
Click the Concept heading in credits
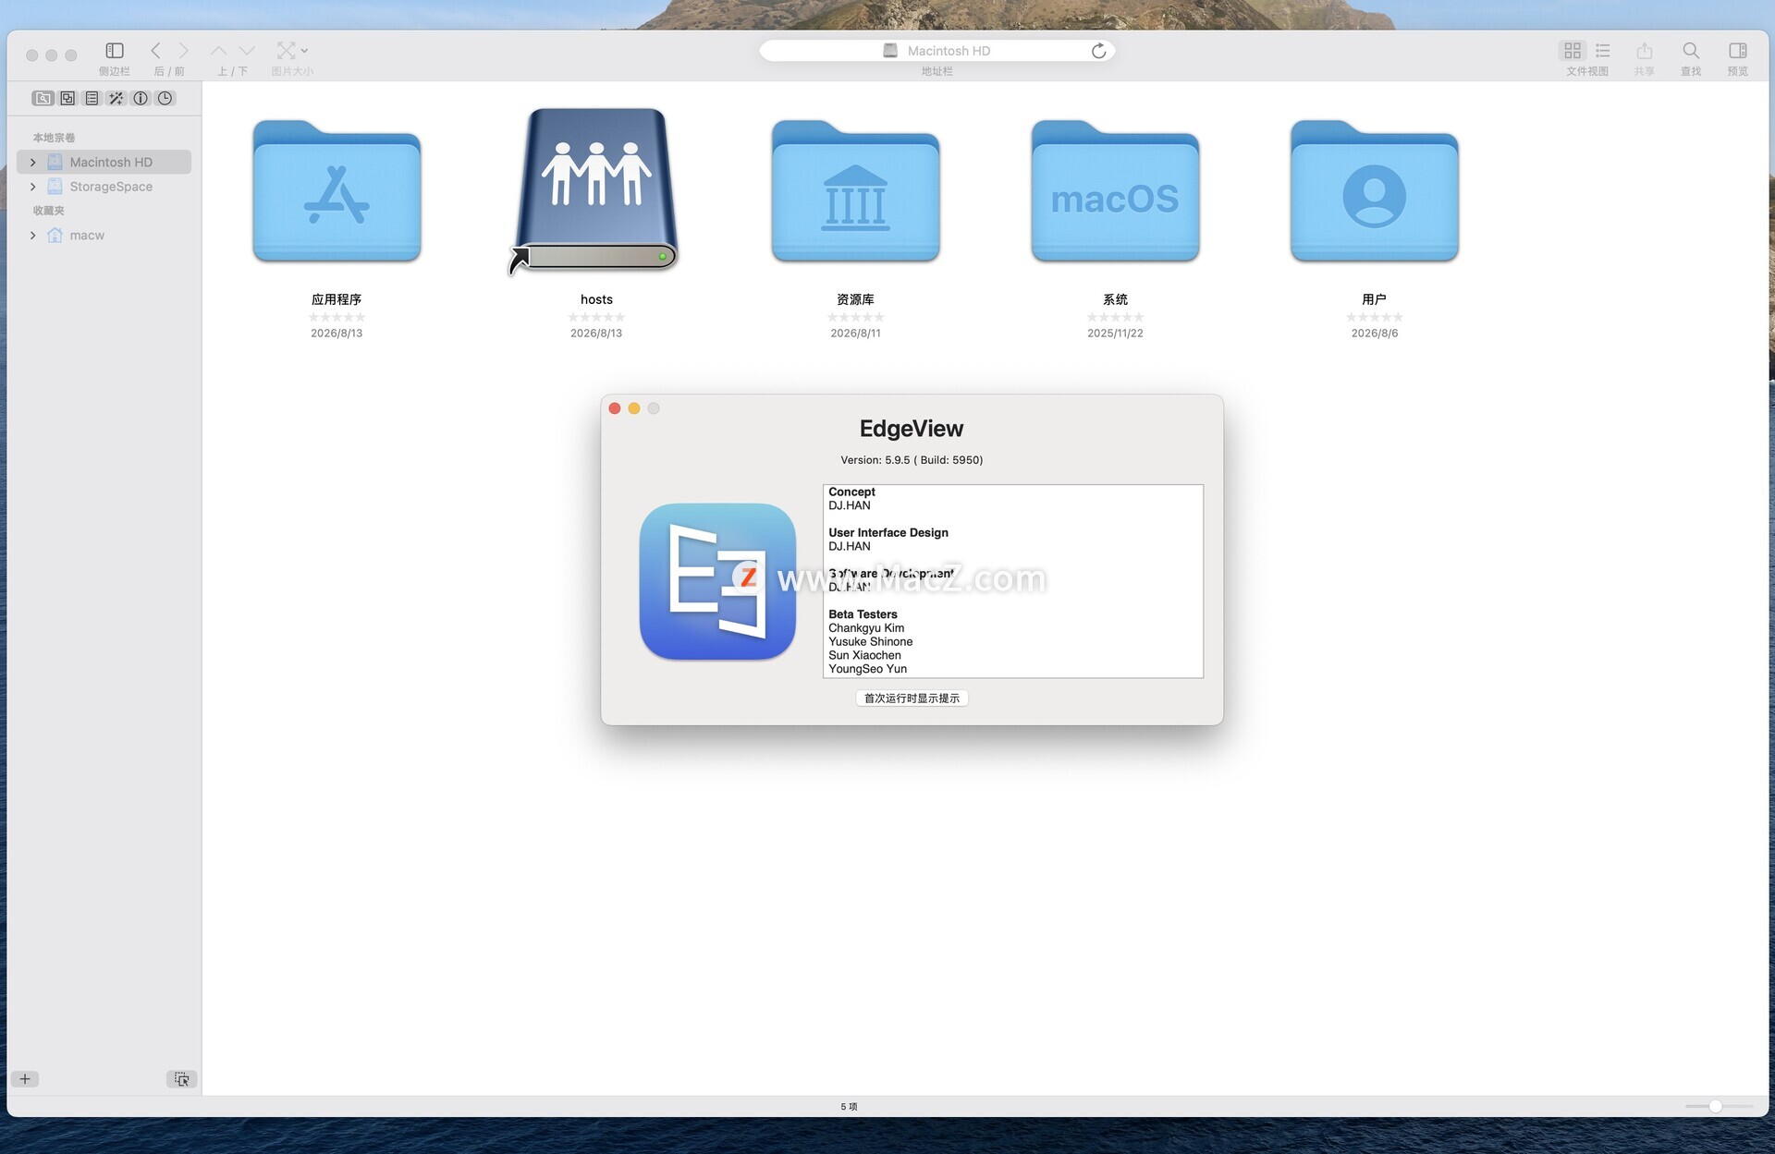pos(851,492)
